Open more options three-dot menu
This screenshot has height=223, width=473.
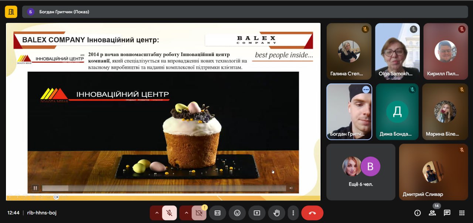pos(293,213)
